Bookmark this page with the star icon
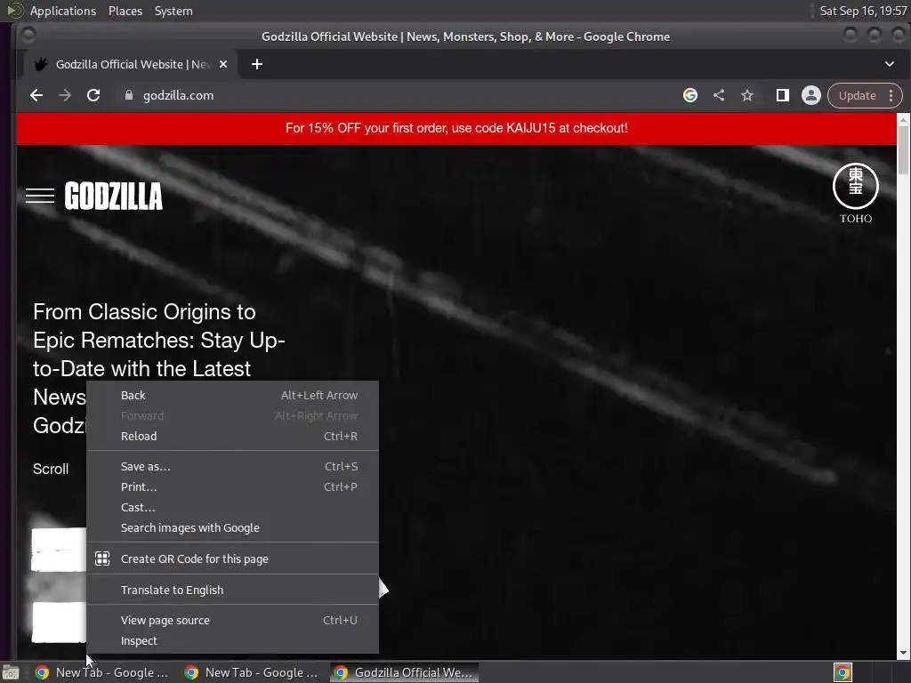Image resolution: width=911 pixels, height=683 pixels. 747,95
